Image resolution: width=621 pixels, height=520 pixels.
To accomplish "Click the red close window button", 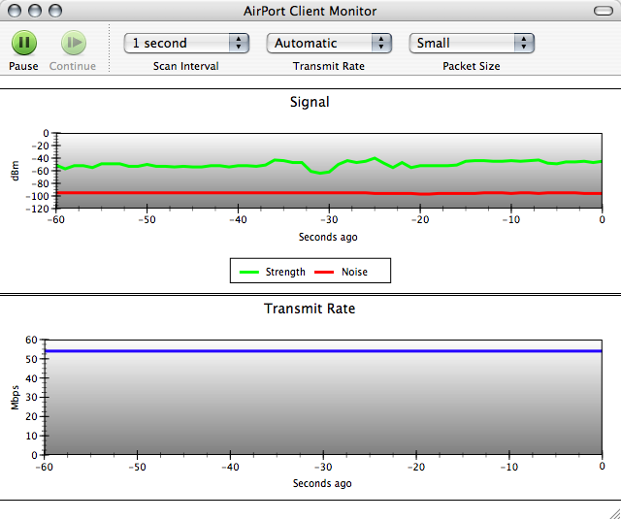I will (15, 11).
